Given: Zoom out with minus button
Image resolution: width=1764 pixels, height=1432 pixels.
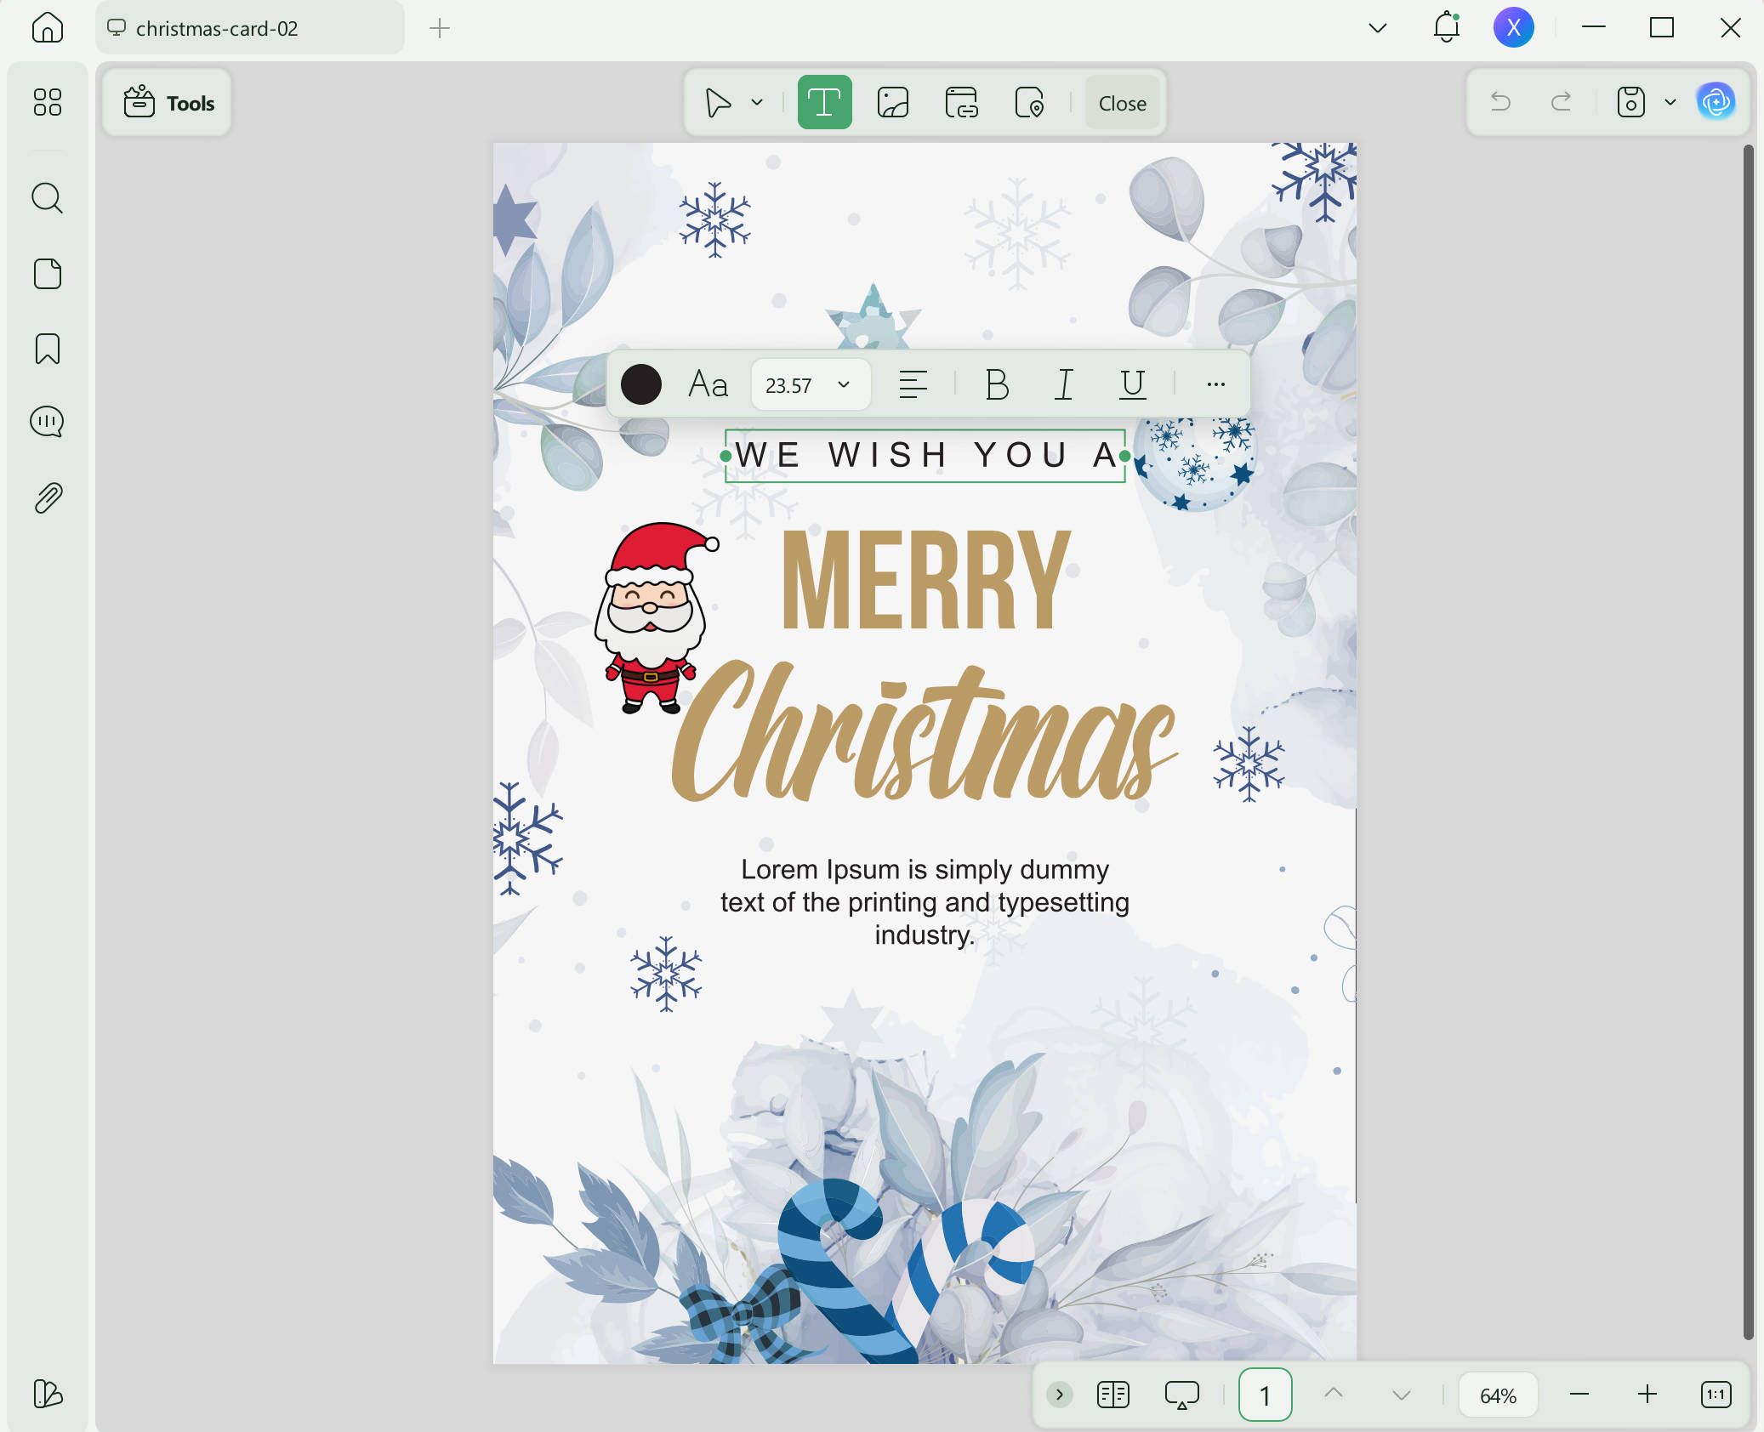Looking at the screenshot, I should coord(1579,1394).
